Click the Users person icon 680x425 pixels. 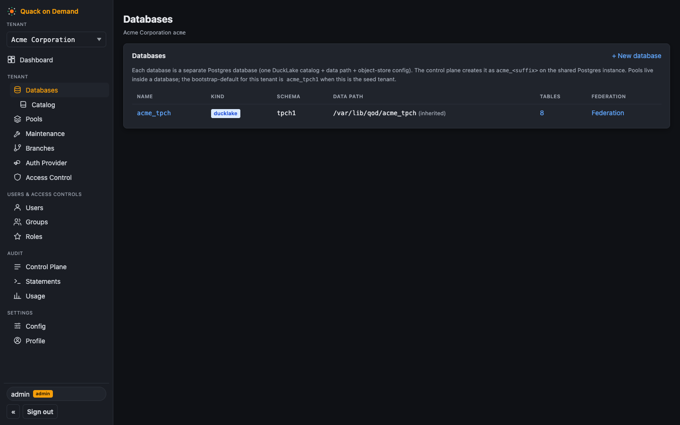(17, 207)
